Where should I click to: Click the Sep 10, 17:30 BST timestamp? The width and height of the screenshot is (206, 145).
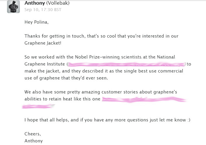tap(43, 10)
